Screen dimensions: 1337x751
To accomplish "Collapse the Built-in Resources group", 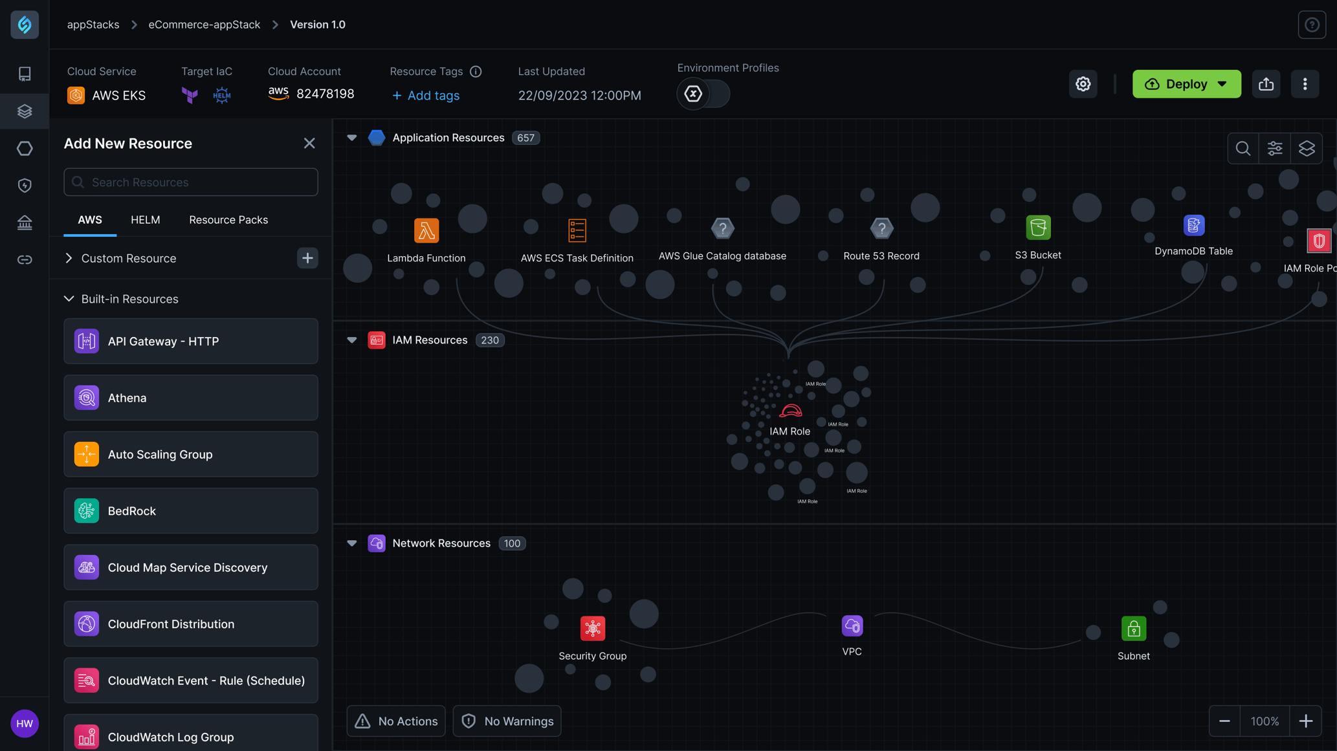I will (69, 299).
